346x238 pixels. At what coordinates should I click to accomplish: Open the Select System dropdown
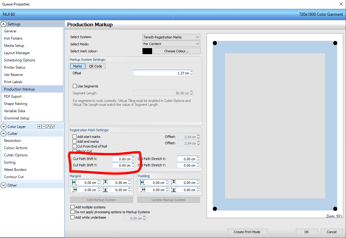[171, 37]
